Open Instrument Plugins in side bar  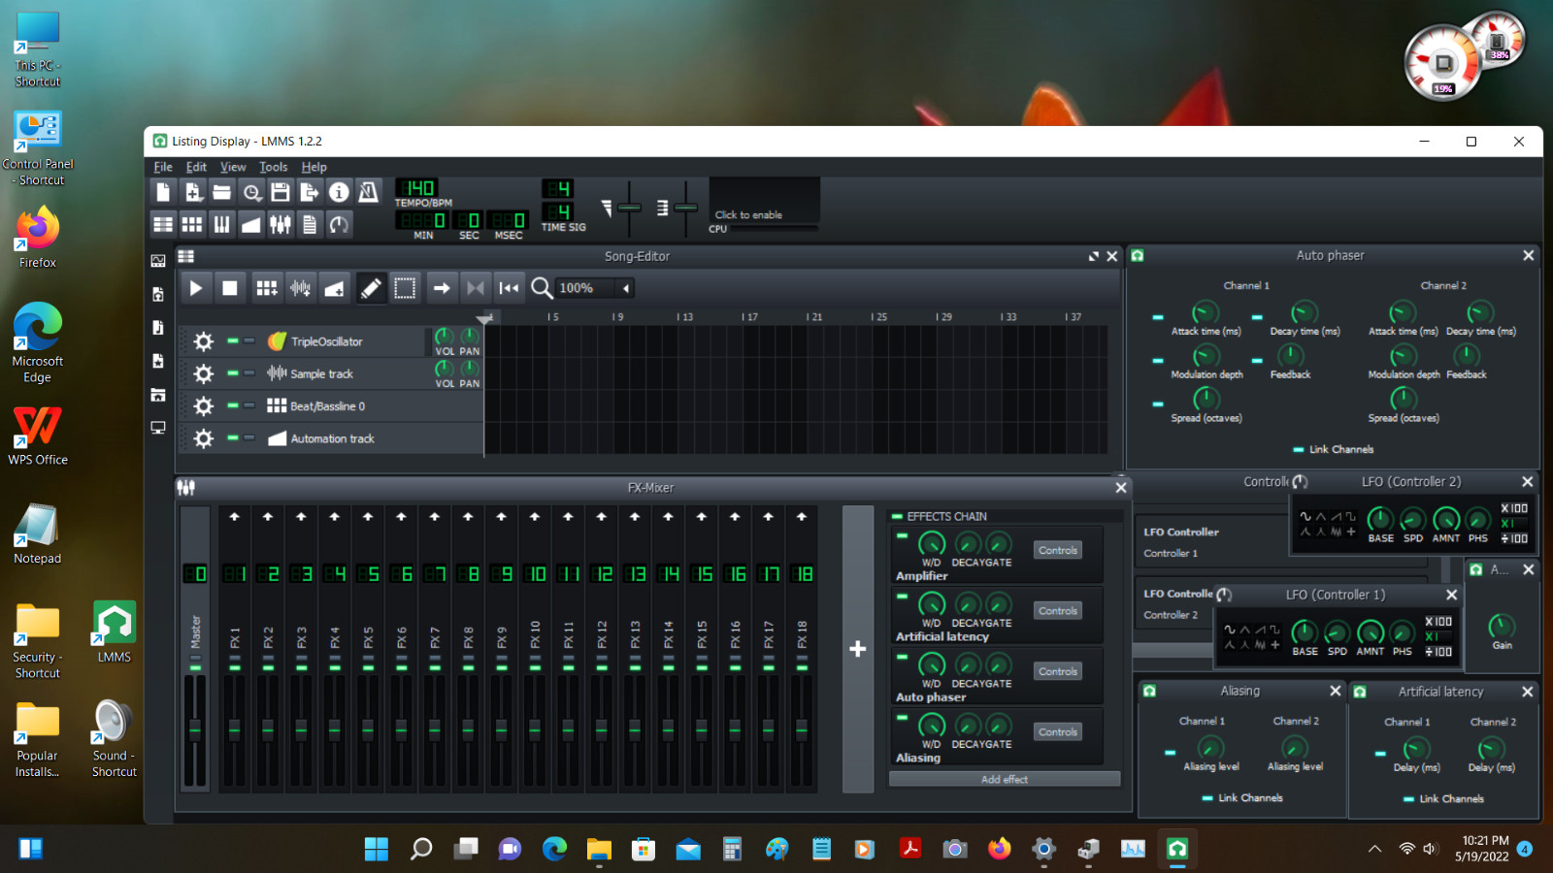(158, 261)
